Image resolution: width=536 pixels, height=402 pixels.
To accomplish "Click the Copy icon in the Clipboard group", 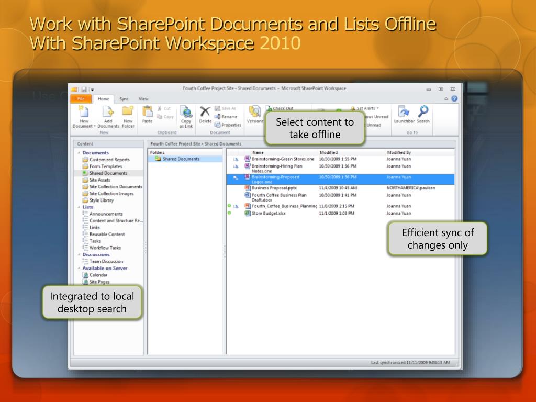I will [x=160, y=117].
